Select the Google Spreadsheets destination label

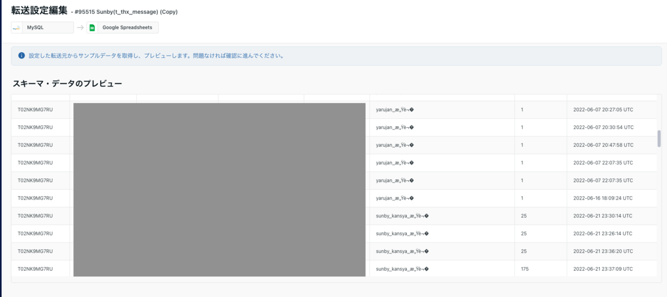coord(128,28)
